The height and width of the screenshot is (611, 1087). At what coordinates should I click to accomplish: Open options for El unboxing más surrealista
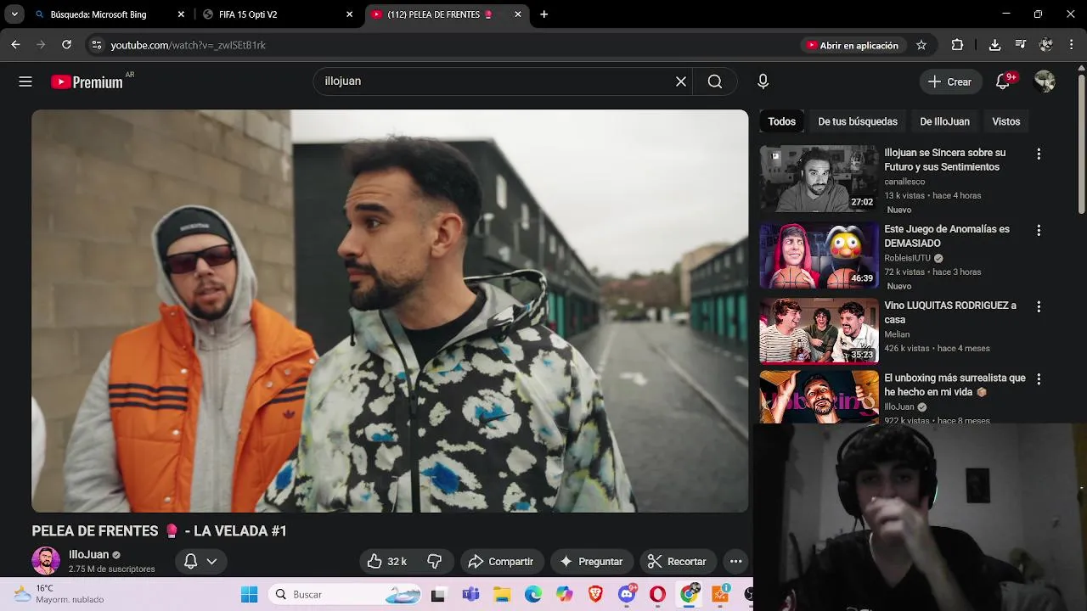[x=1038, y=379]
